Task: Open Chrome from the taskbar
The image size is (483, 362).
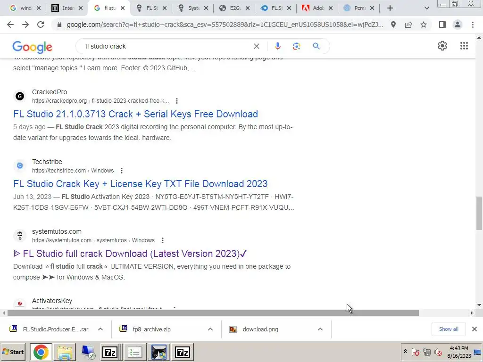Action: tap(41, 352)
